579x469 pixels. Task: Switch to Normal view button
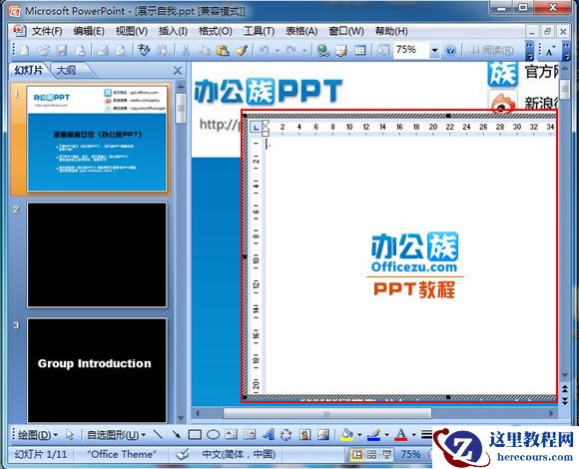(356, 455)
